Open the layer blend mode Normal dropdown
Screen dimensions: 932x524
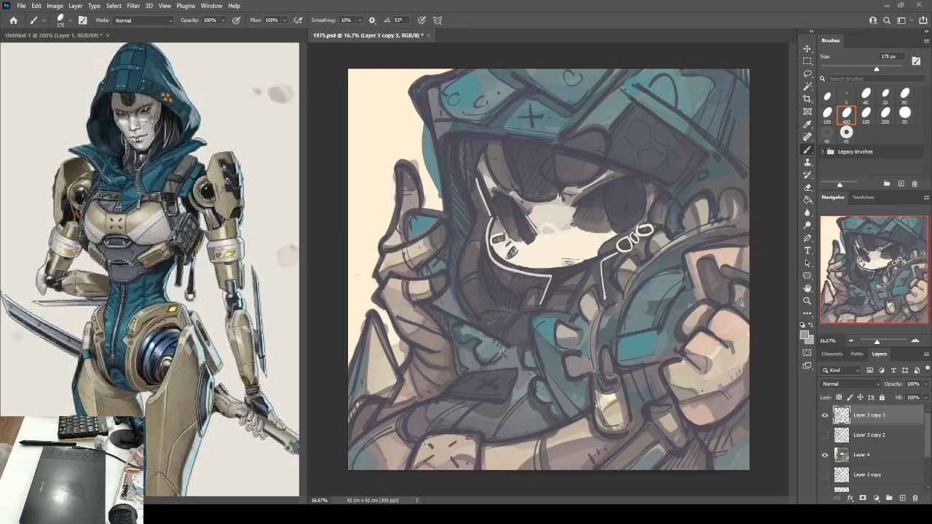pyautogui.click(x=850, y=384)
